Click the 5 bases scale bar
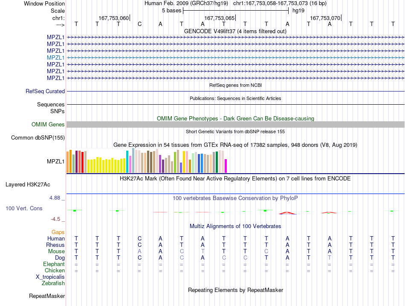 tap(236, 11)
